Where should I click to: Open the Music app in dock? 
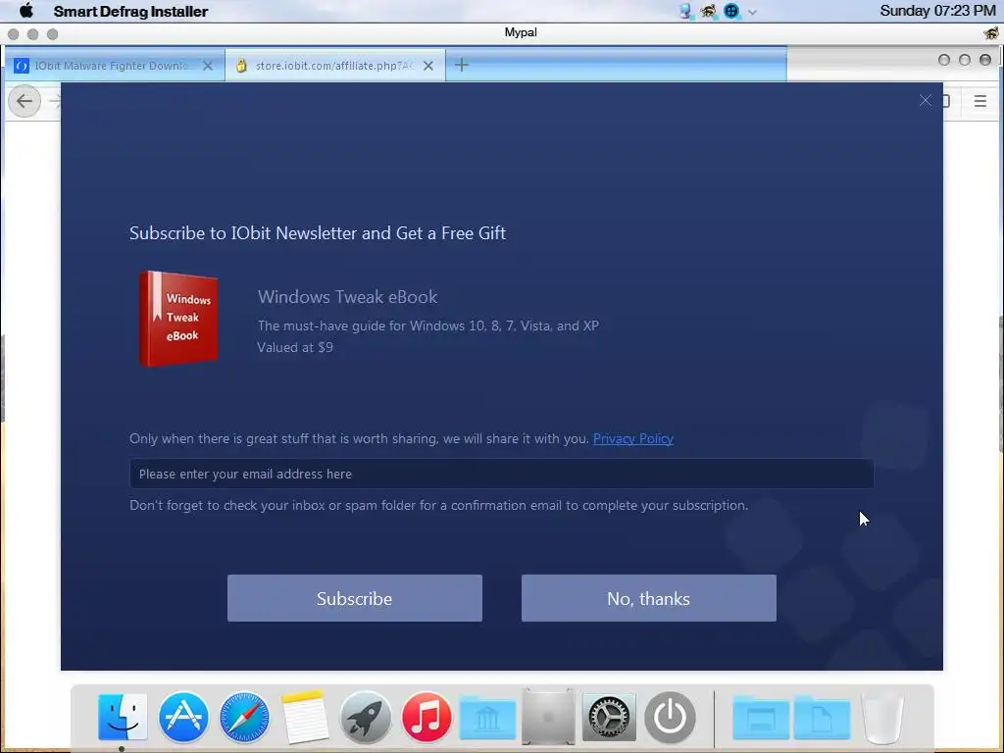pos(427,717)
